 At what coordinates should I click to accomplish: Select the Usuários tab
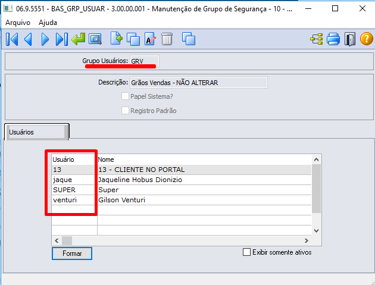(36, 131)
